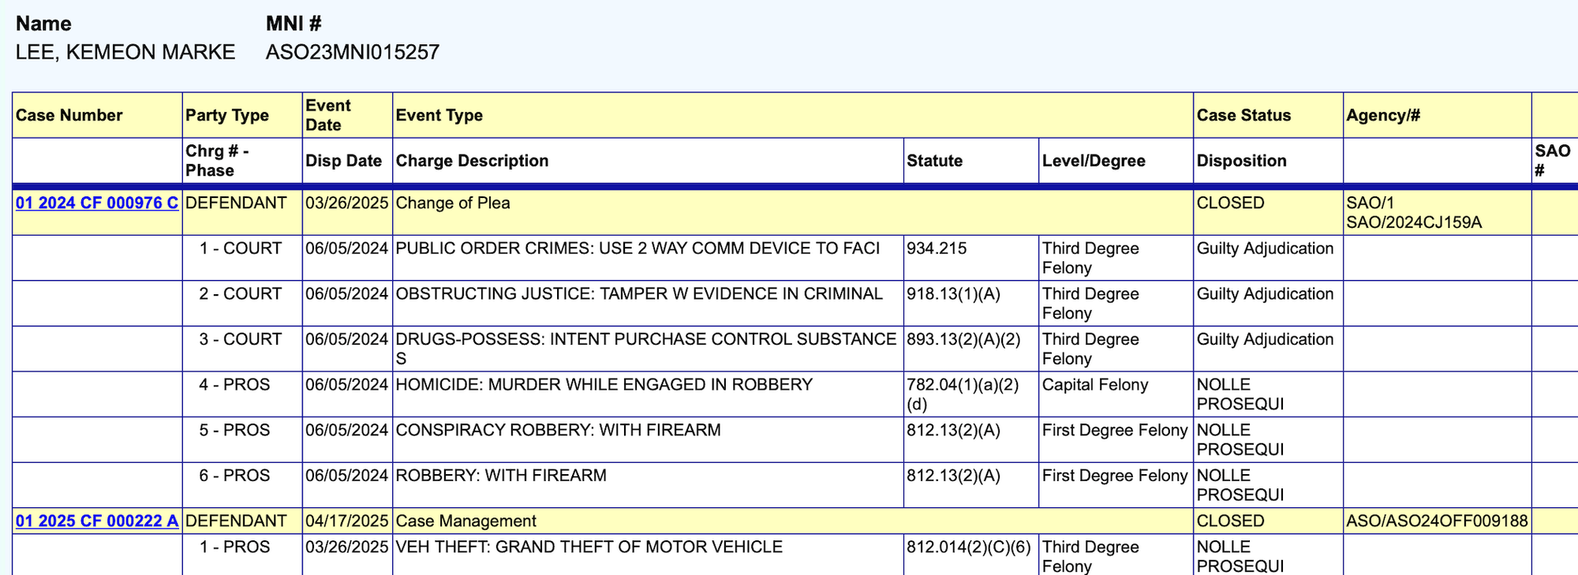
Task: Click the name LEE, KEMEON MARKE
Action: (x=125, y=52)
